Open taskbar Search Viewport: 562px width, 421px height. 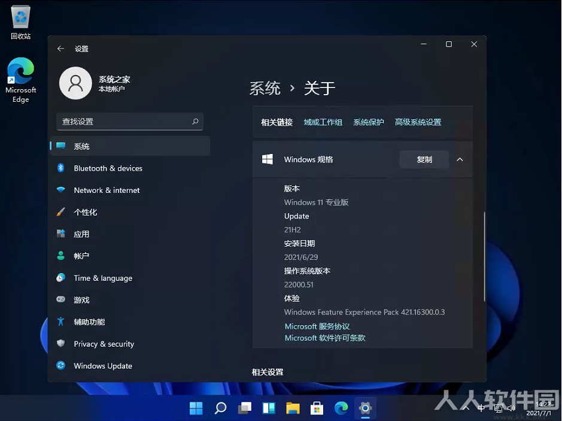click(220, 408)
